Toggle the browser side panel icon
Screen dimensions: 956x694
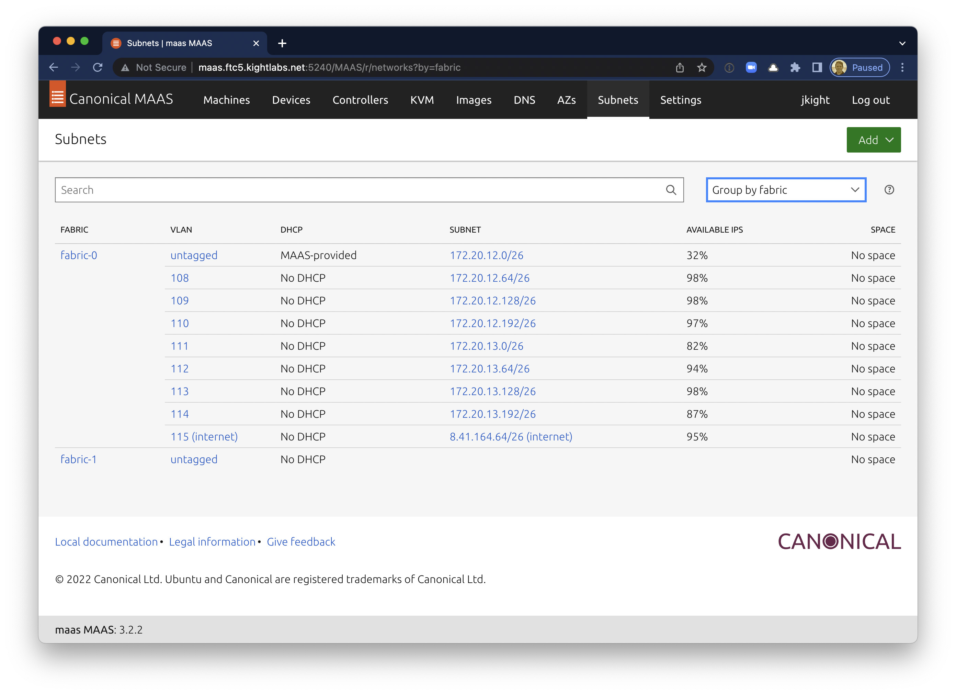817,67
